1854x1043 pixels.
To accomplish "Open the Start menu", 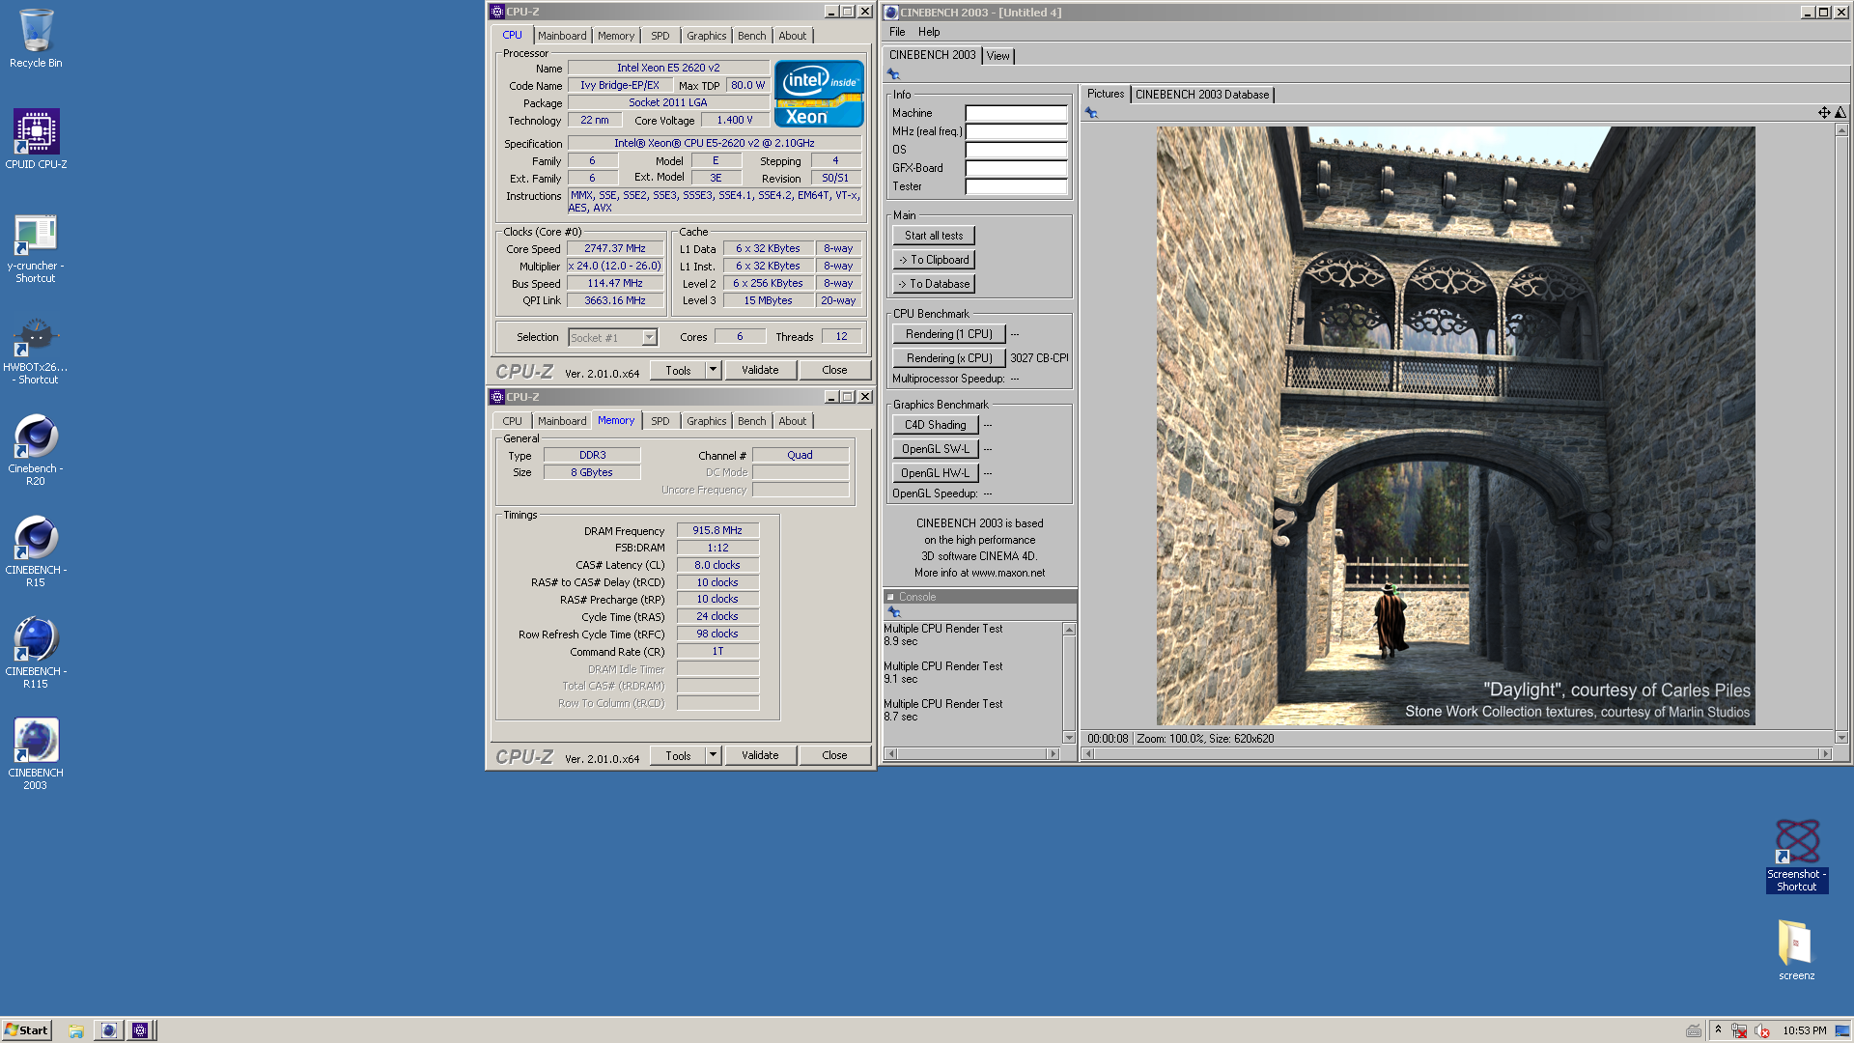I will point(26,1030).
